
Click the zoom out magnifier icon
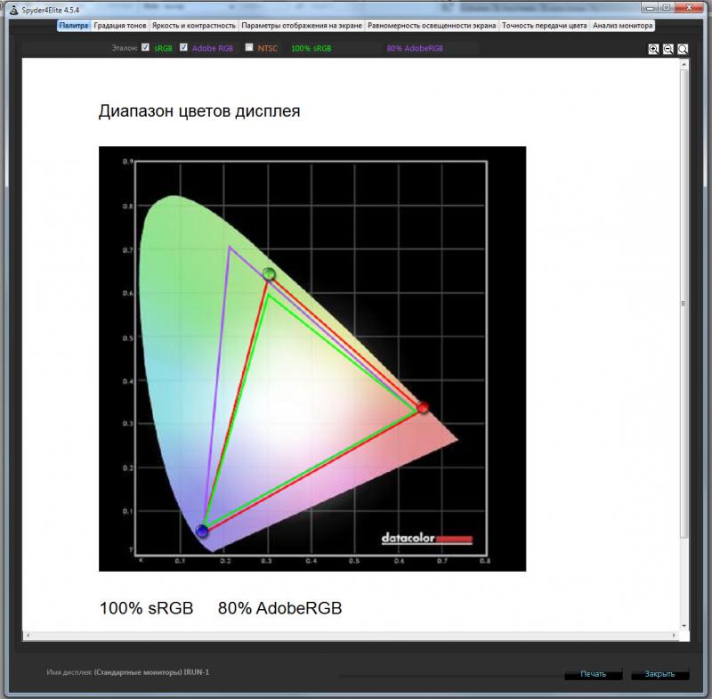point(667,49)
